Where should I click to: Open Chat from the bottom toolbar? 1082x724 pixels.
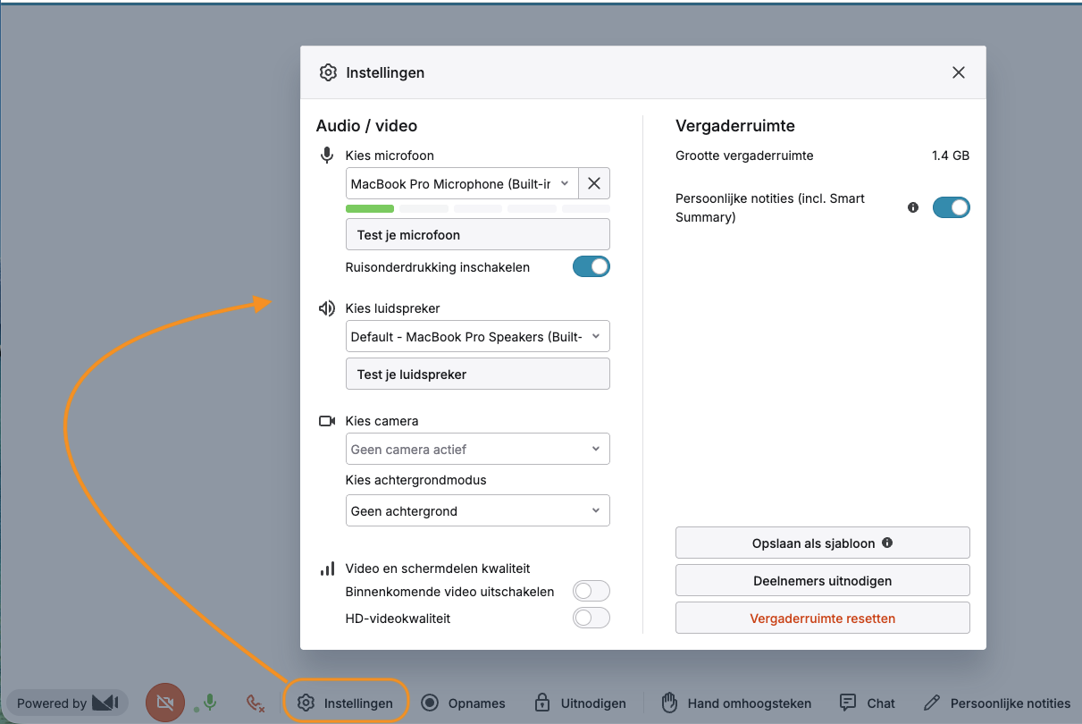click(x=868, y=703)
